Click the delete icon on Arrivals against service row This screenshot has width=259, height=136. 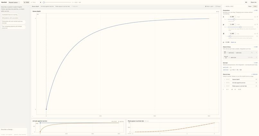pos(256,83)
